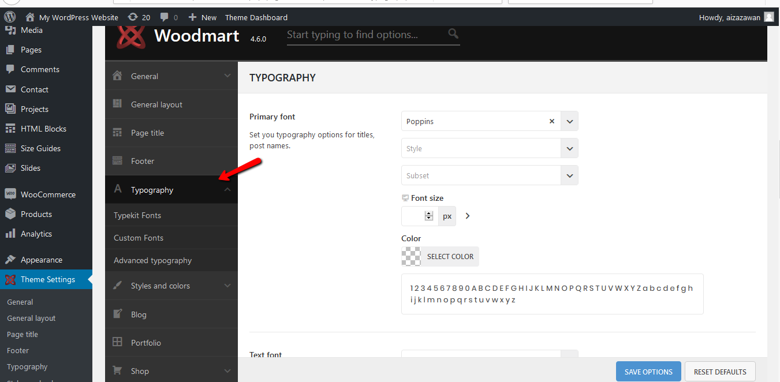The width and height of the screenshot is (780, 382).
Task: Click the Contact envelope icon
Action: (x=10, y=89)
